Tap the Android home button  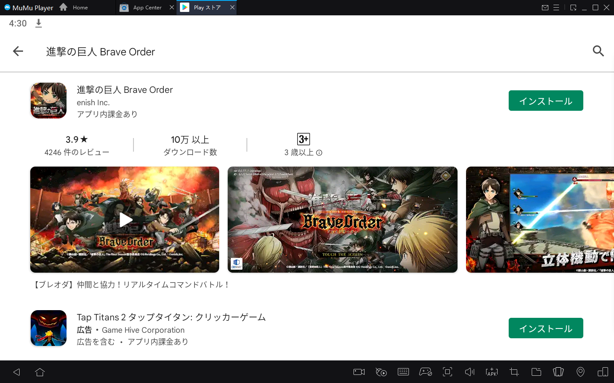click(x=40, y=372)
